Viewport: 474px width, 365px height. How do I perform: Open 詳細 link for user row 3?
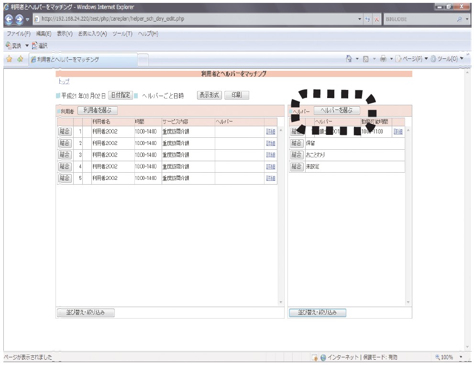[x=271, y=155]
